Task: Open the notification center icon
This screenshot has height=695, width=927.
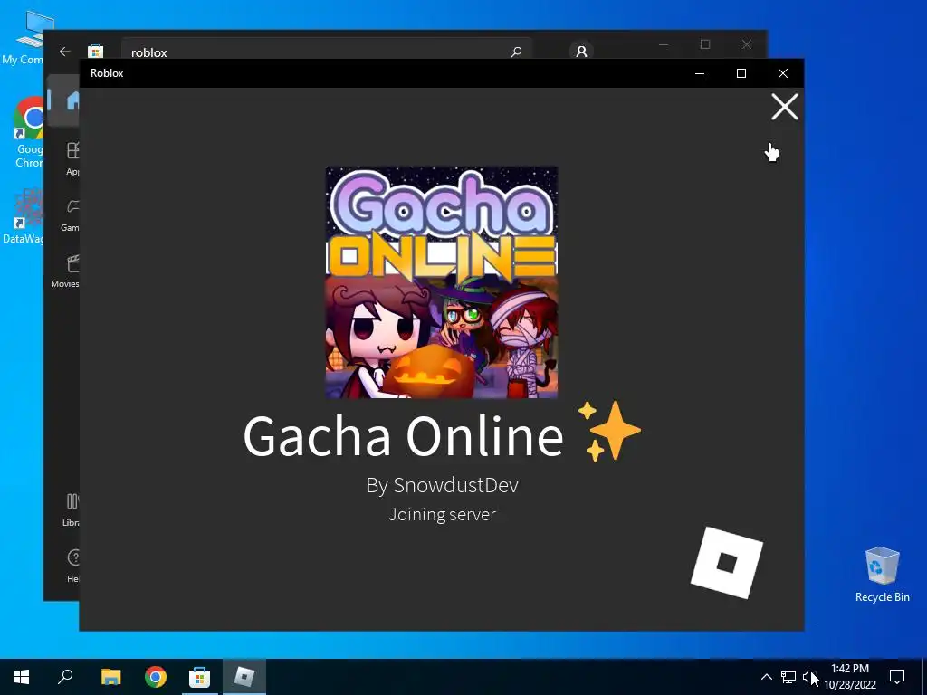Action: pos(897,677)
